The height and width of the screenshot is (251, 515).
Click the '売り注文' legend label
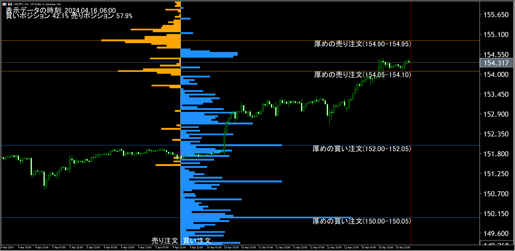point(165,241)
